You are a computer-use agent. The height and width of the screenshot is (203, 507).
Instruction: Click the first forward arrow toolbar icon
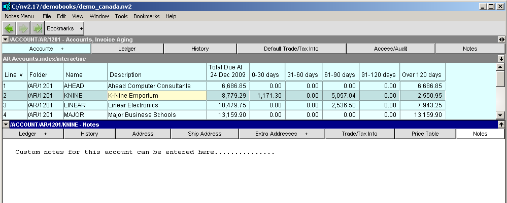(23, 28)
